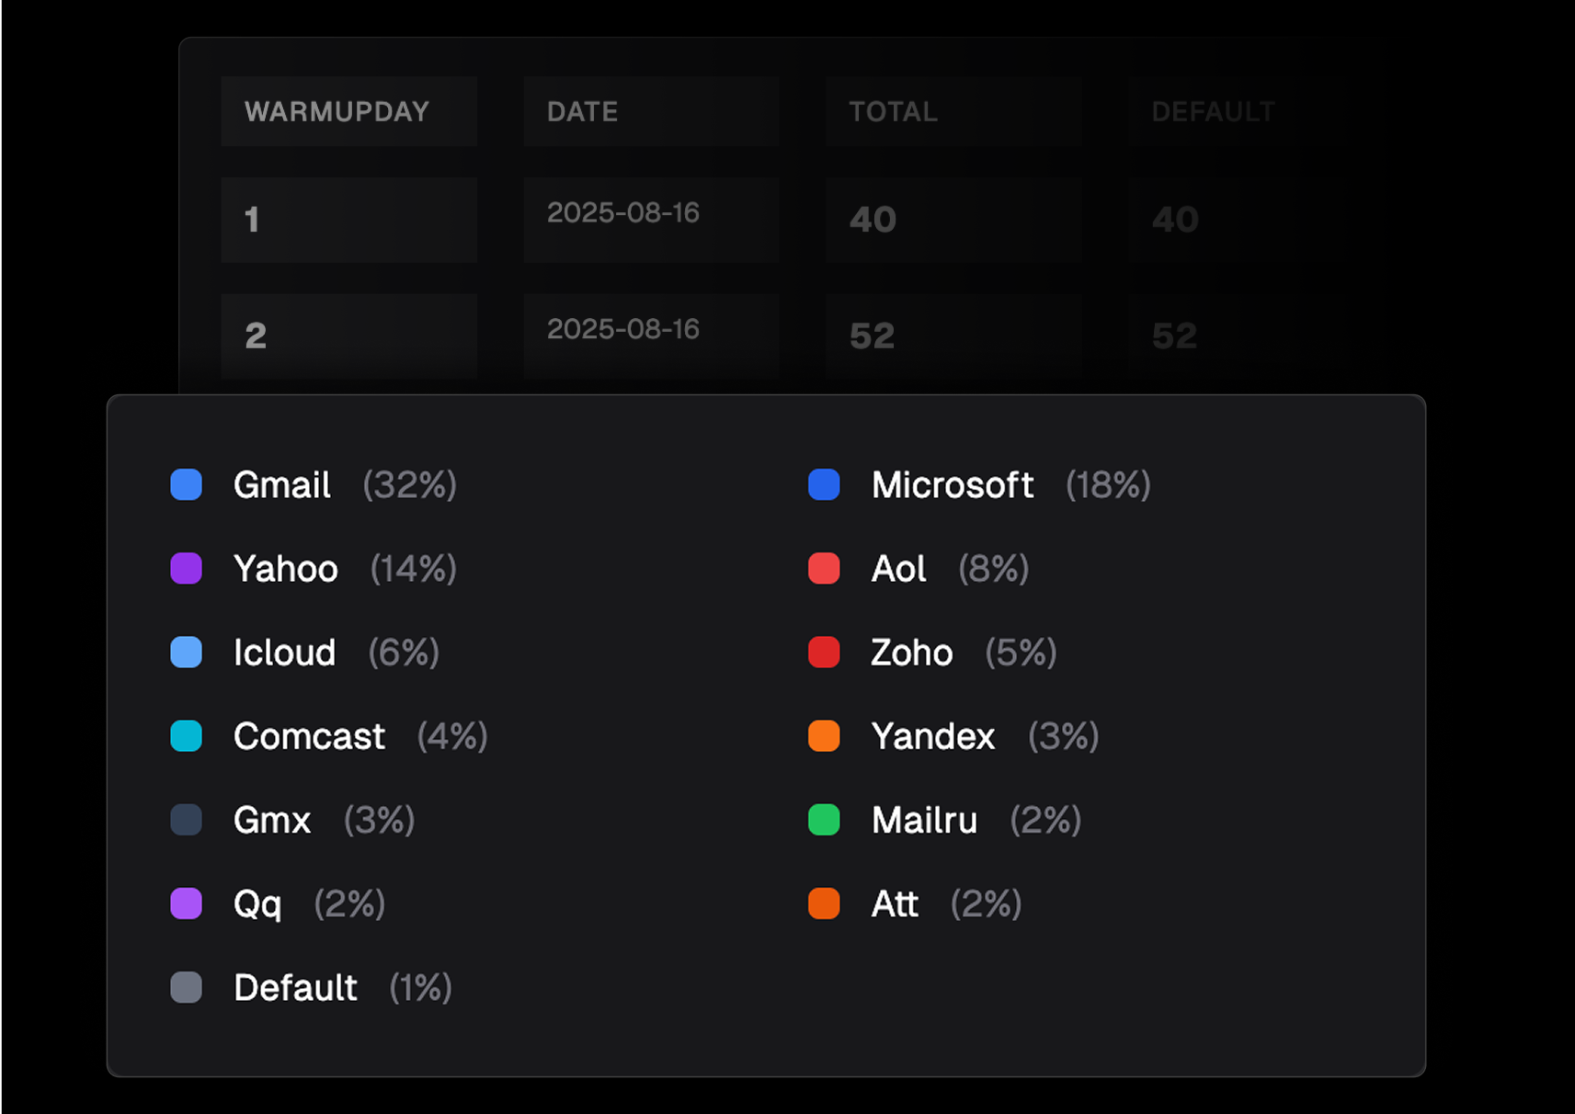Click the Gmx legend label
1575x1114 pixels.
(272, 820)
